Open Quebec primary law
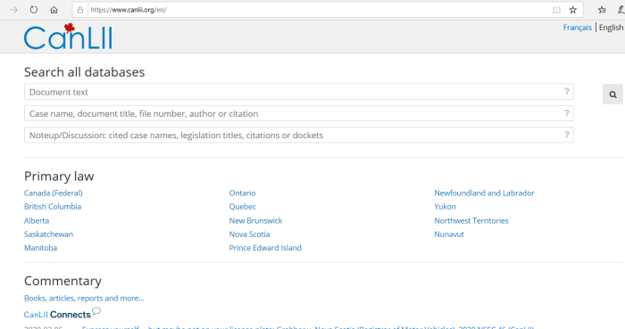 [x=242, y=207]
